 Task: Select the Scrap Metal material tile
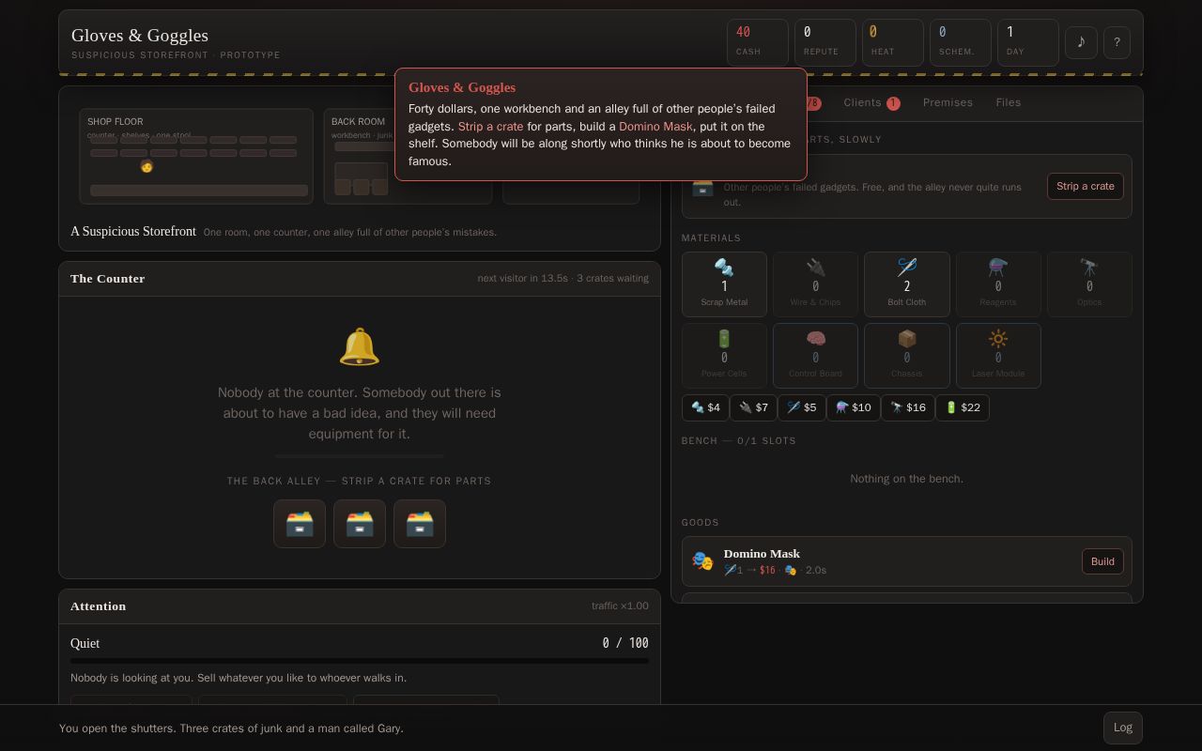(x=724, y=284)
